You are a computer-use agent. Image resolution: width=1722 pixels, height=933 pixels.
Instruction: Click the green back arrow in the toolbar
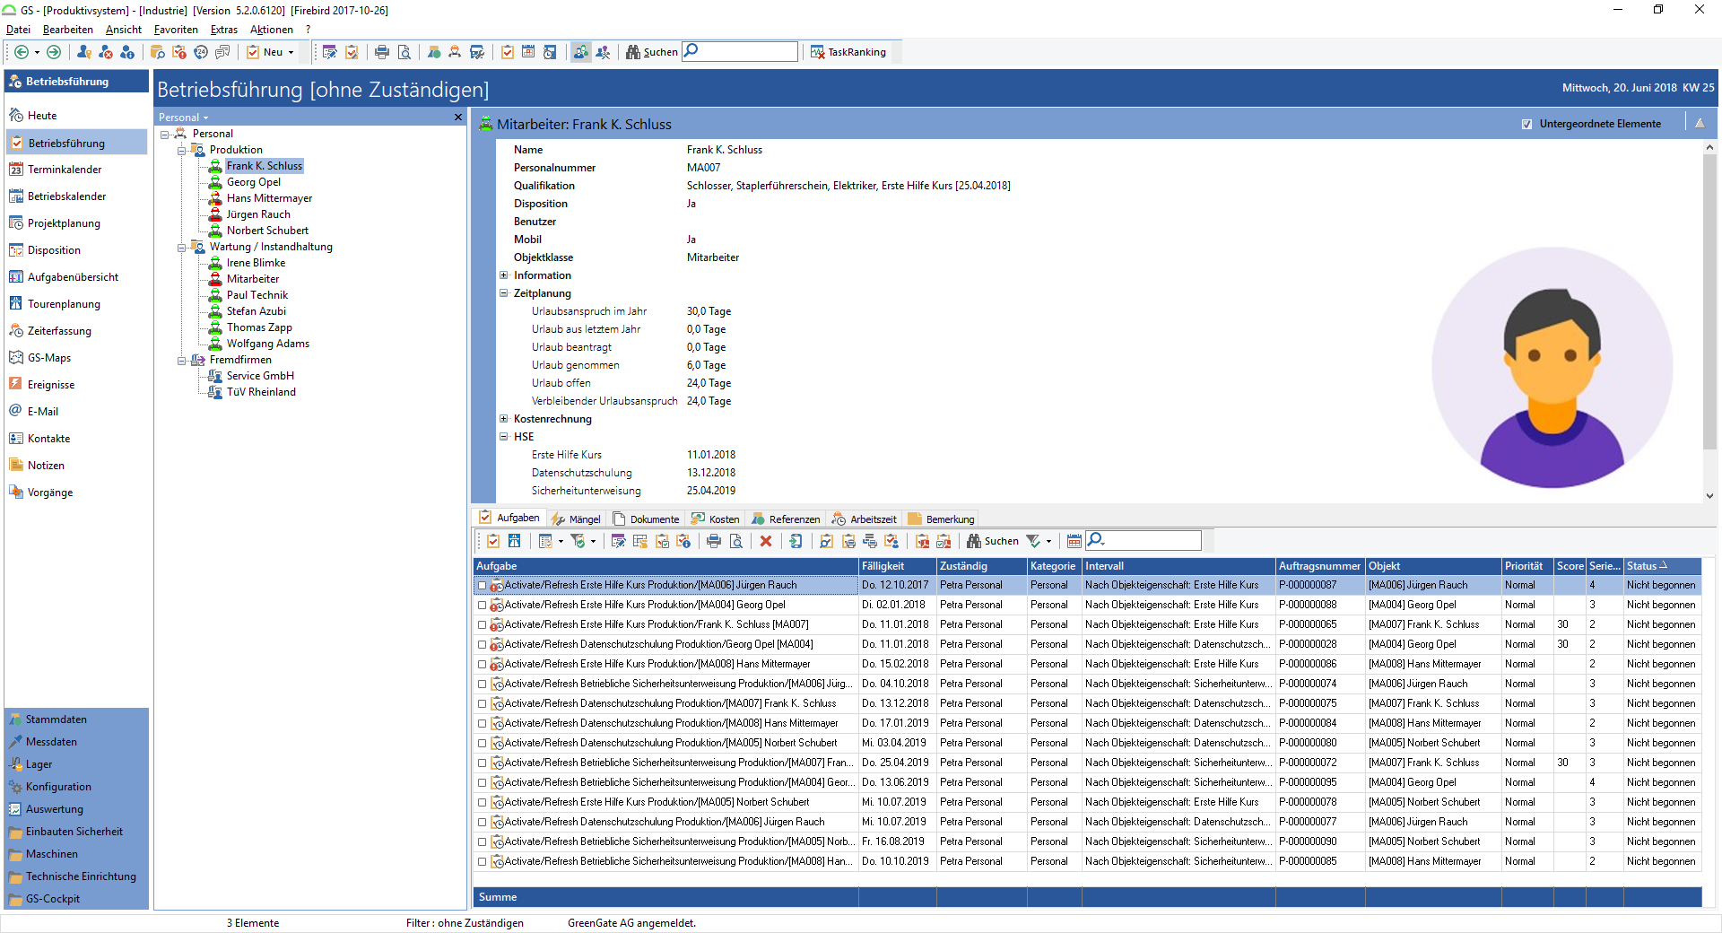22,52
